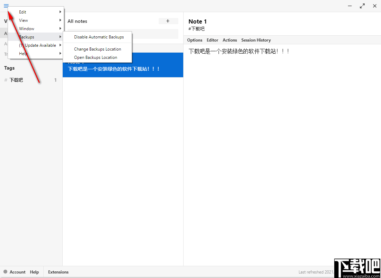The width and height of the screenshot is (381, 278).
Task: Toggle fullscreen with the expand icon
Action: coord(362,6)
